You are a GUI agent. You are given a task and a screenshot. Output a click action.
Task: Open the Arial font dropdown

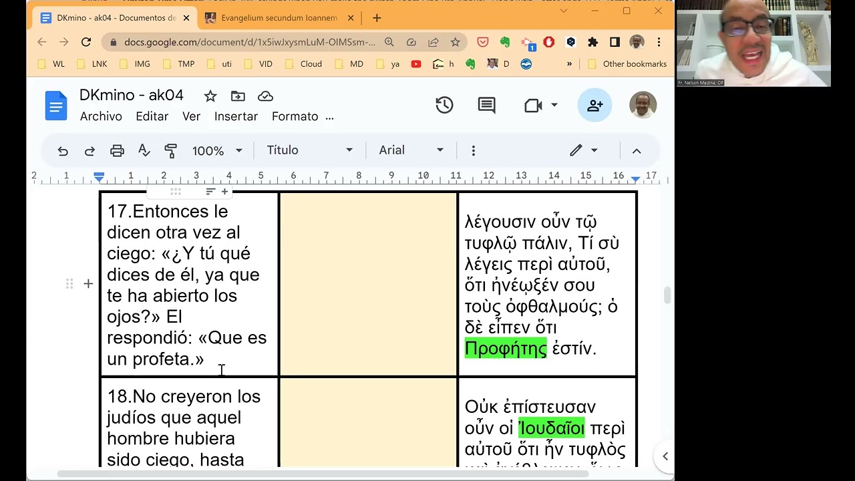(x=411, y=150)
